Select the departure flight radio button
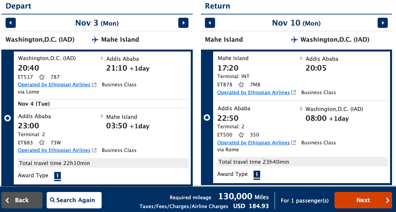396x212 pixels. coord(8,118)
